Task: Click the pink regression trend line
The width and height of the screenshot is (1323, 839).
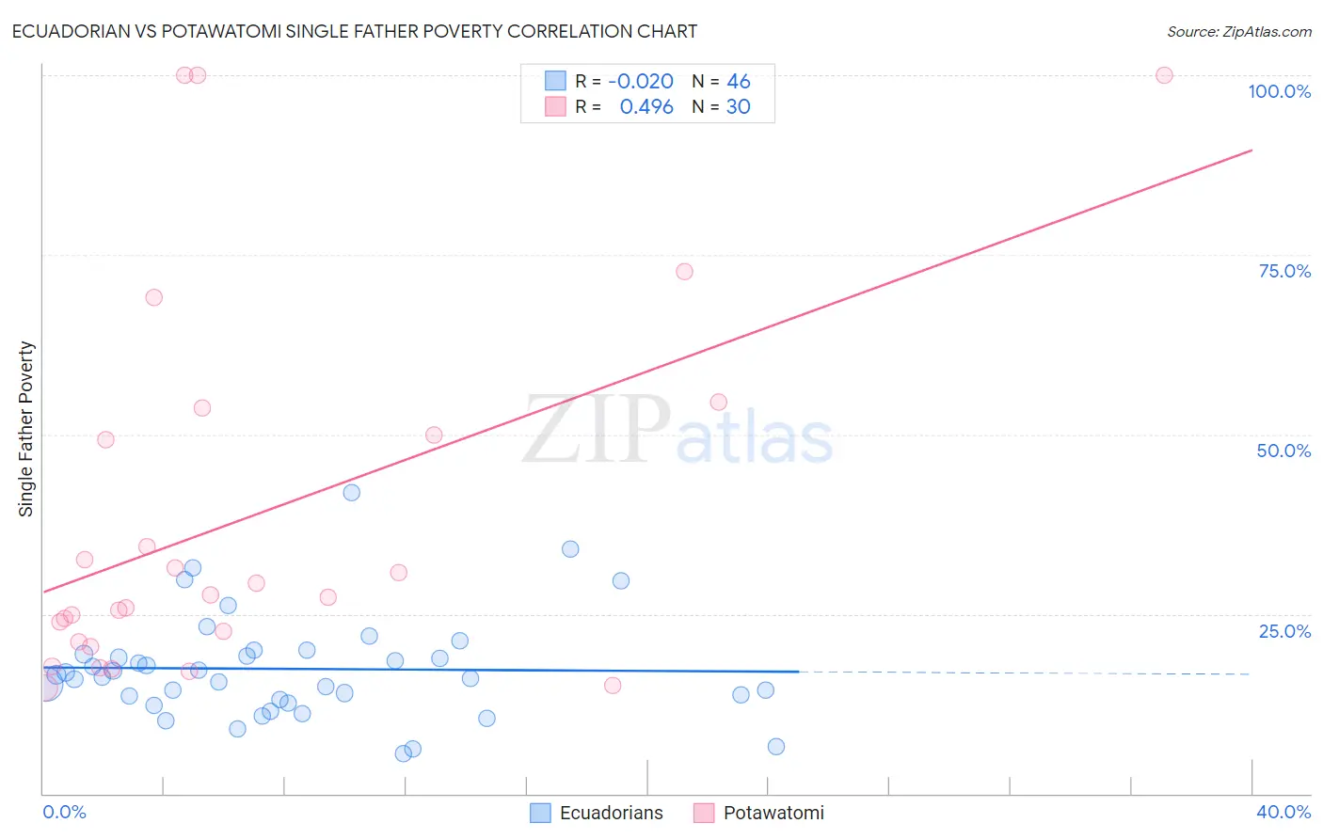Action: (647, 371)
